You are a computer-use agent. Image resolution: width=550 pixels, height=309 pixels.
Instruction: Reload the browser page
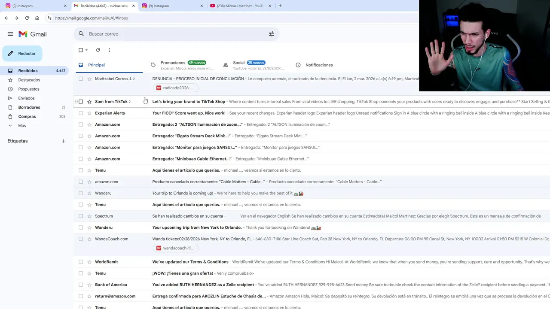coord(27,18)
